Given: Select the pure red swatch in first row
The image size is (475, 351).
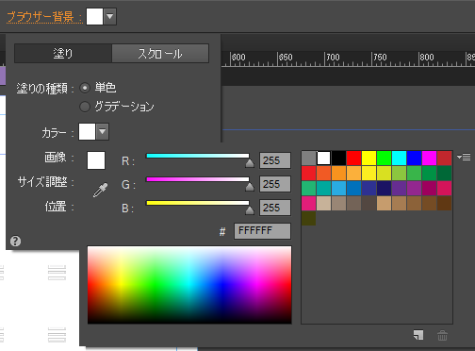Looking at the screenshot, I should click(x=353, y=158).
